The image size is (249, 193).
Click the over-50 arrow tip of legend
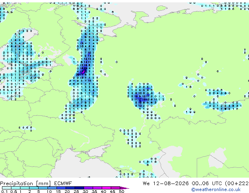pos(124,188)
